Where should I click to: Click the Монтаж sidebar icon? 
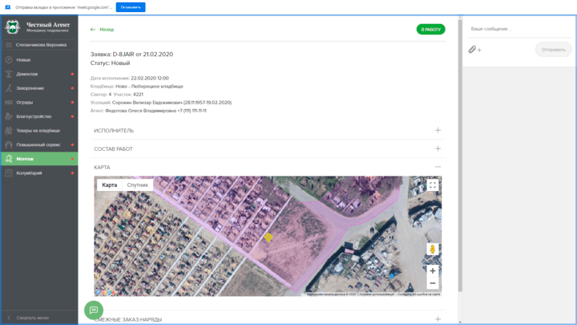coord(9,159)
